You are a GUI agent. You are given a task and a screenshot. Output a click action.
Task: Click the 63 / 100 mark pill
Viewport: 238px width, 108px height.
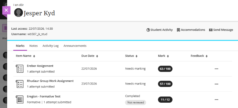[165, 69]
